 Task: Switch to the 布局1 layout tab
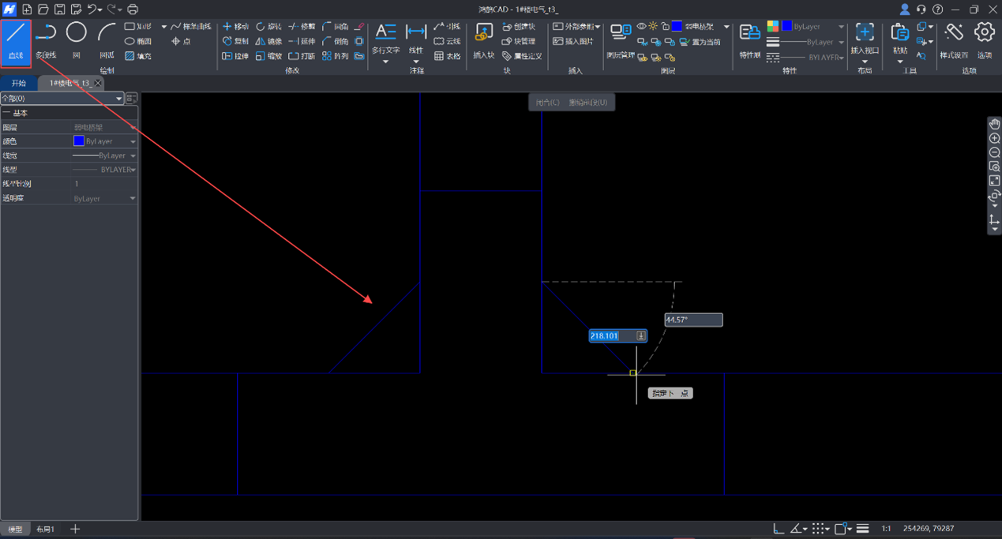click(46, 529)
